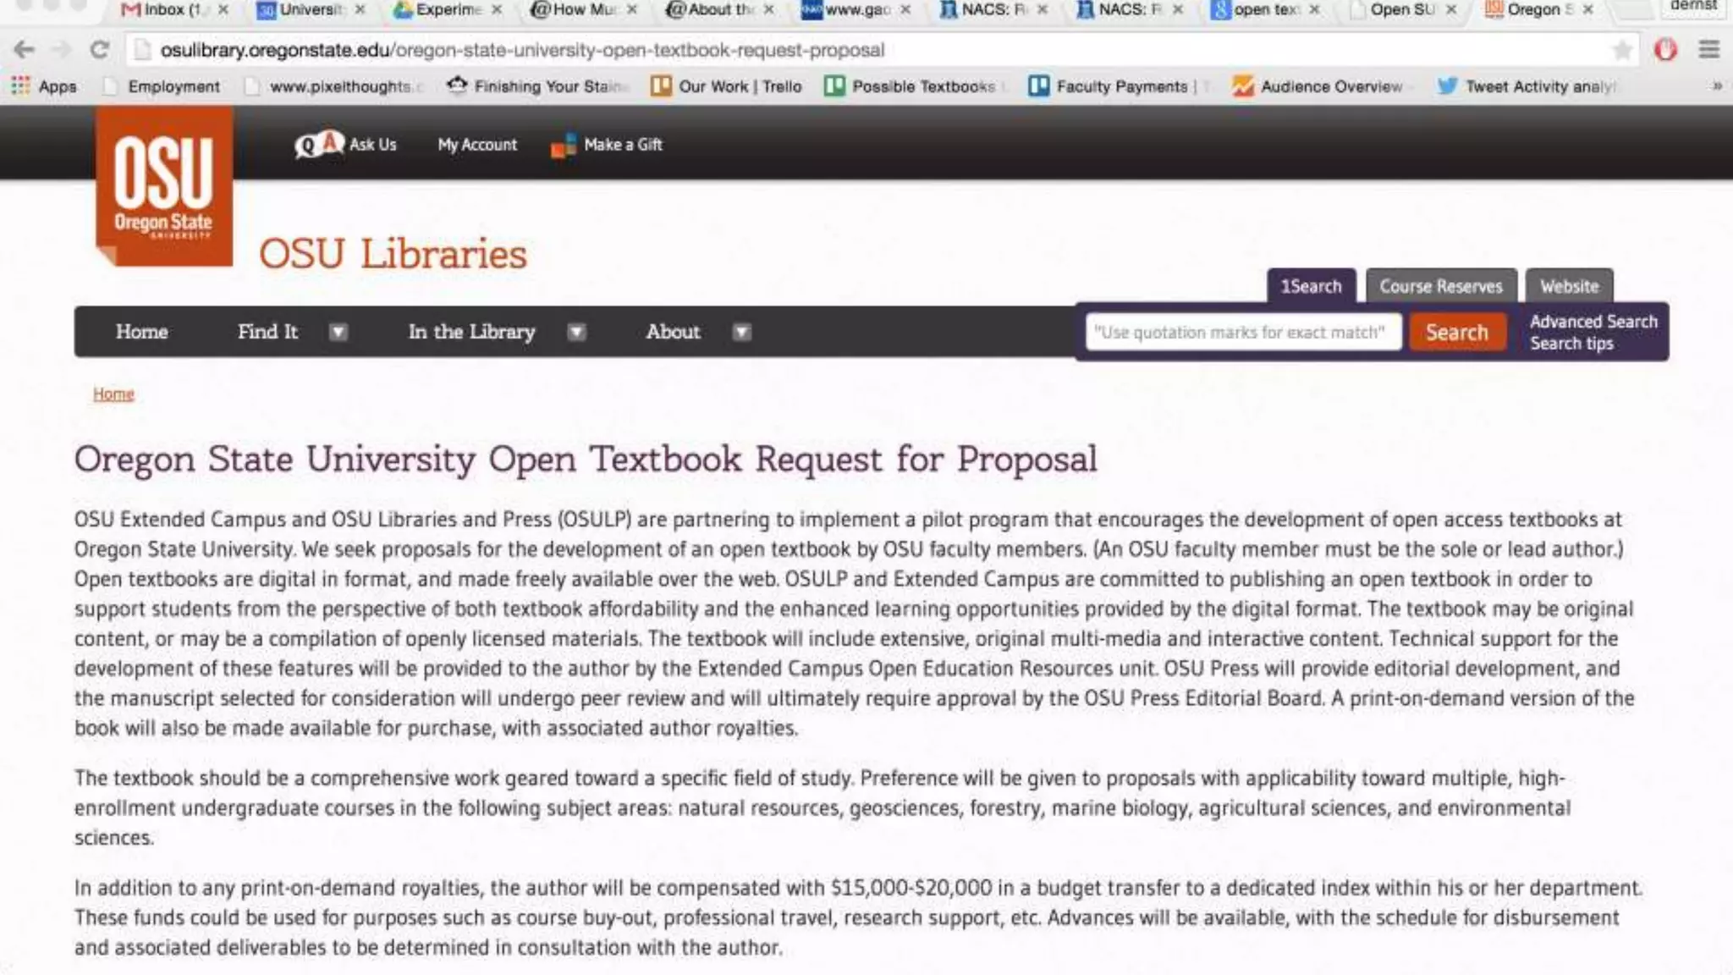Image resolution: width=1733 pixels, height=975 pixels.
Task: Switch to Course Reserves search tab
Action: pyautogui.click(x=1440, y=286)
